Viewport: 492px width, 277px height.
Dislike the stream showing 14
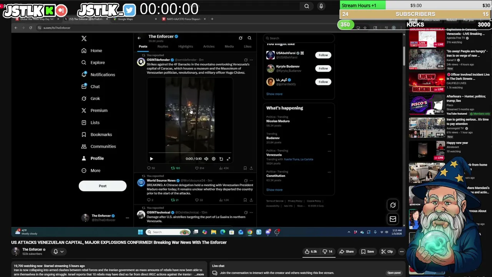327,252
